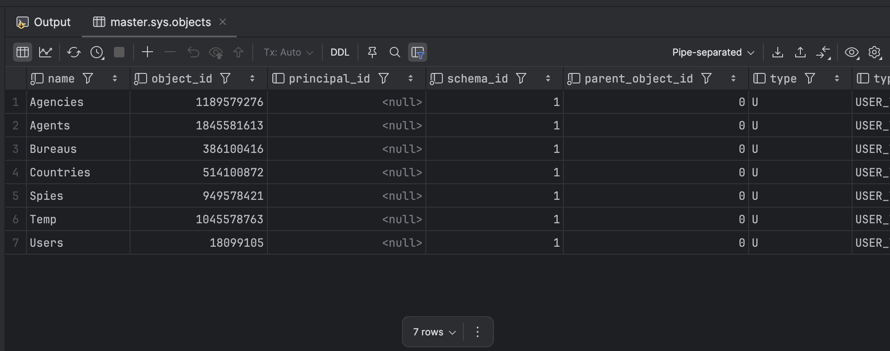Open the chart view icon
The height and width of the screenshot is (351, 890).
[46, 53]
